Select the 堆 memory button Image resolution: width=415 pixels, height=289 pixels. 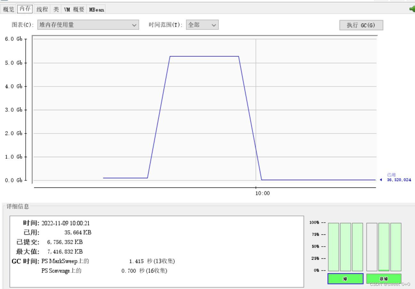[x=345, y=279]
